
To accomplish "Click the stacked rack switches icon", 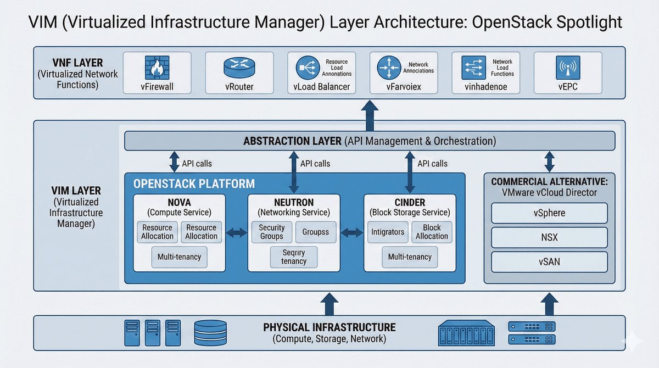I will pos(532,333).
